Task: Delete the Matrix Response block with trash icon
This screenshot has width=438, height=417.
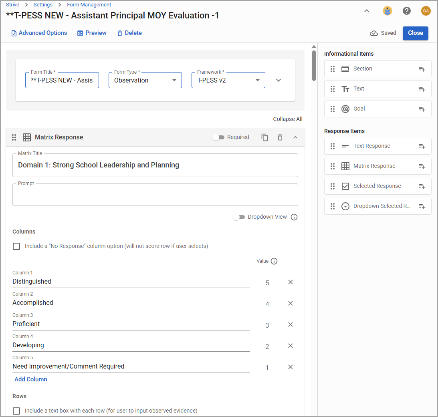Action: tap(280, 137)
